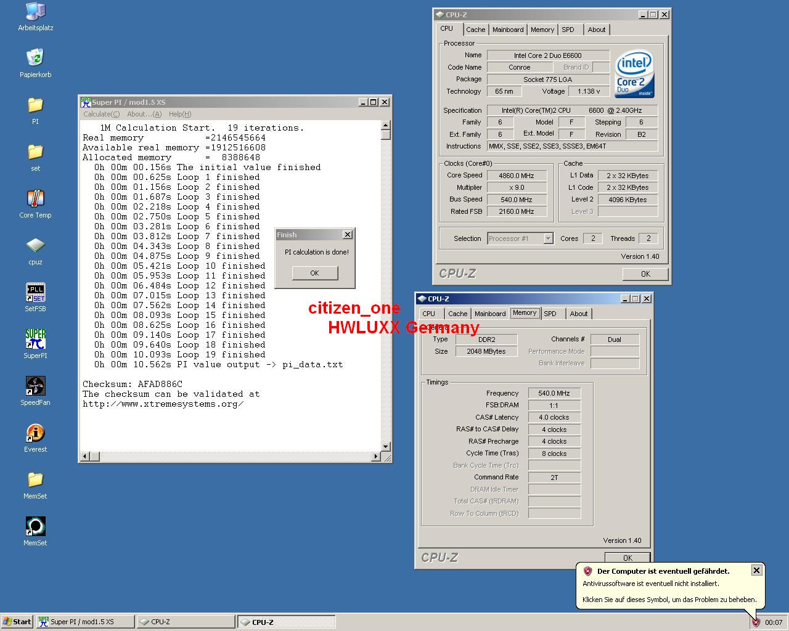The height and width of the screenshot is (631, 789).
Task: Open the Help menu in Super PI
Action: [180, 114]
